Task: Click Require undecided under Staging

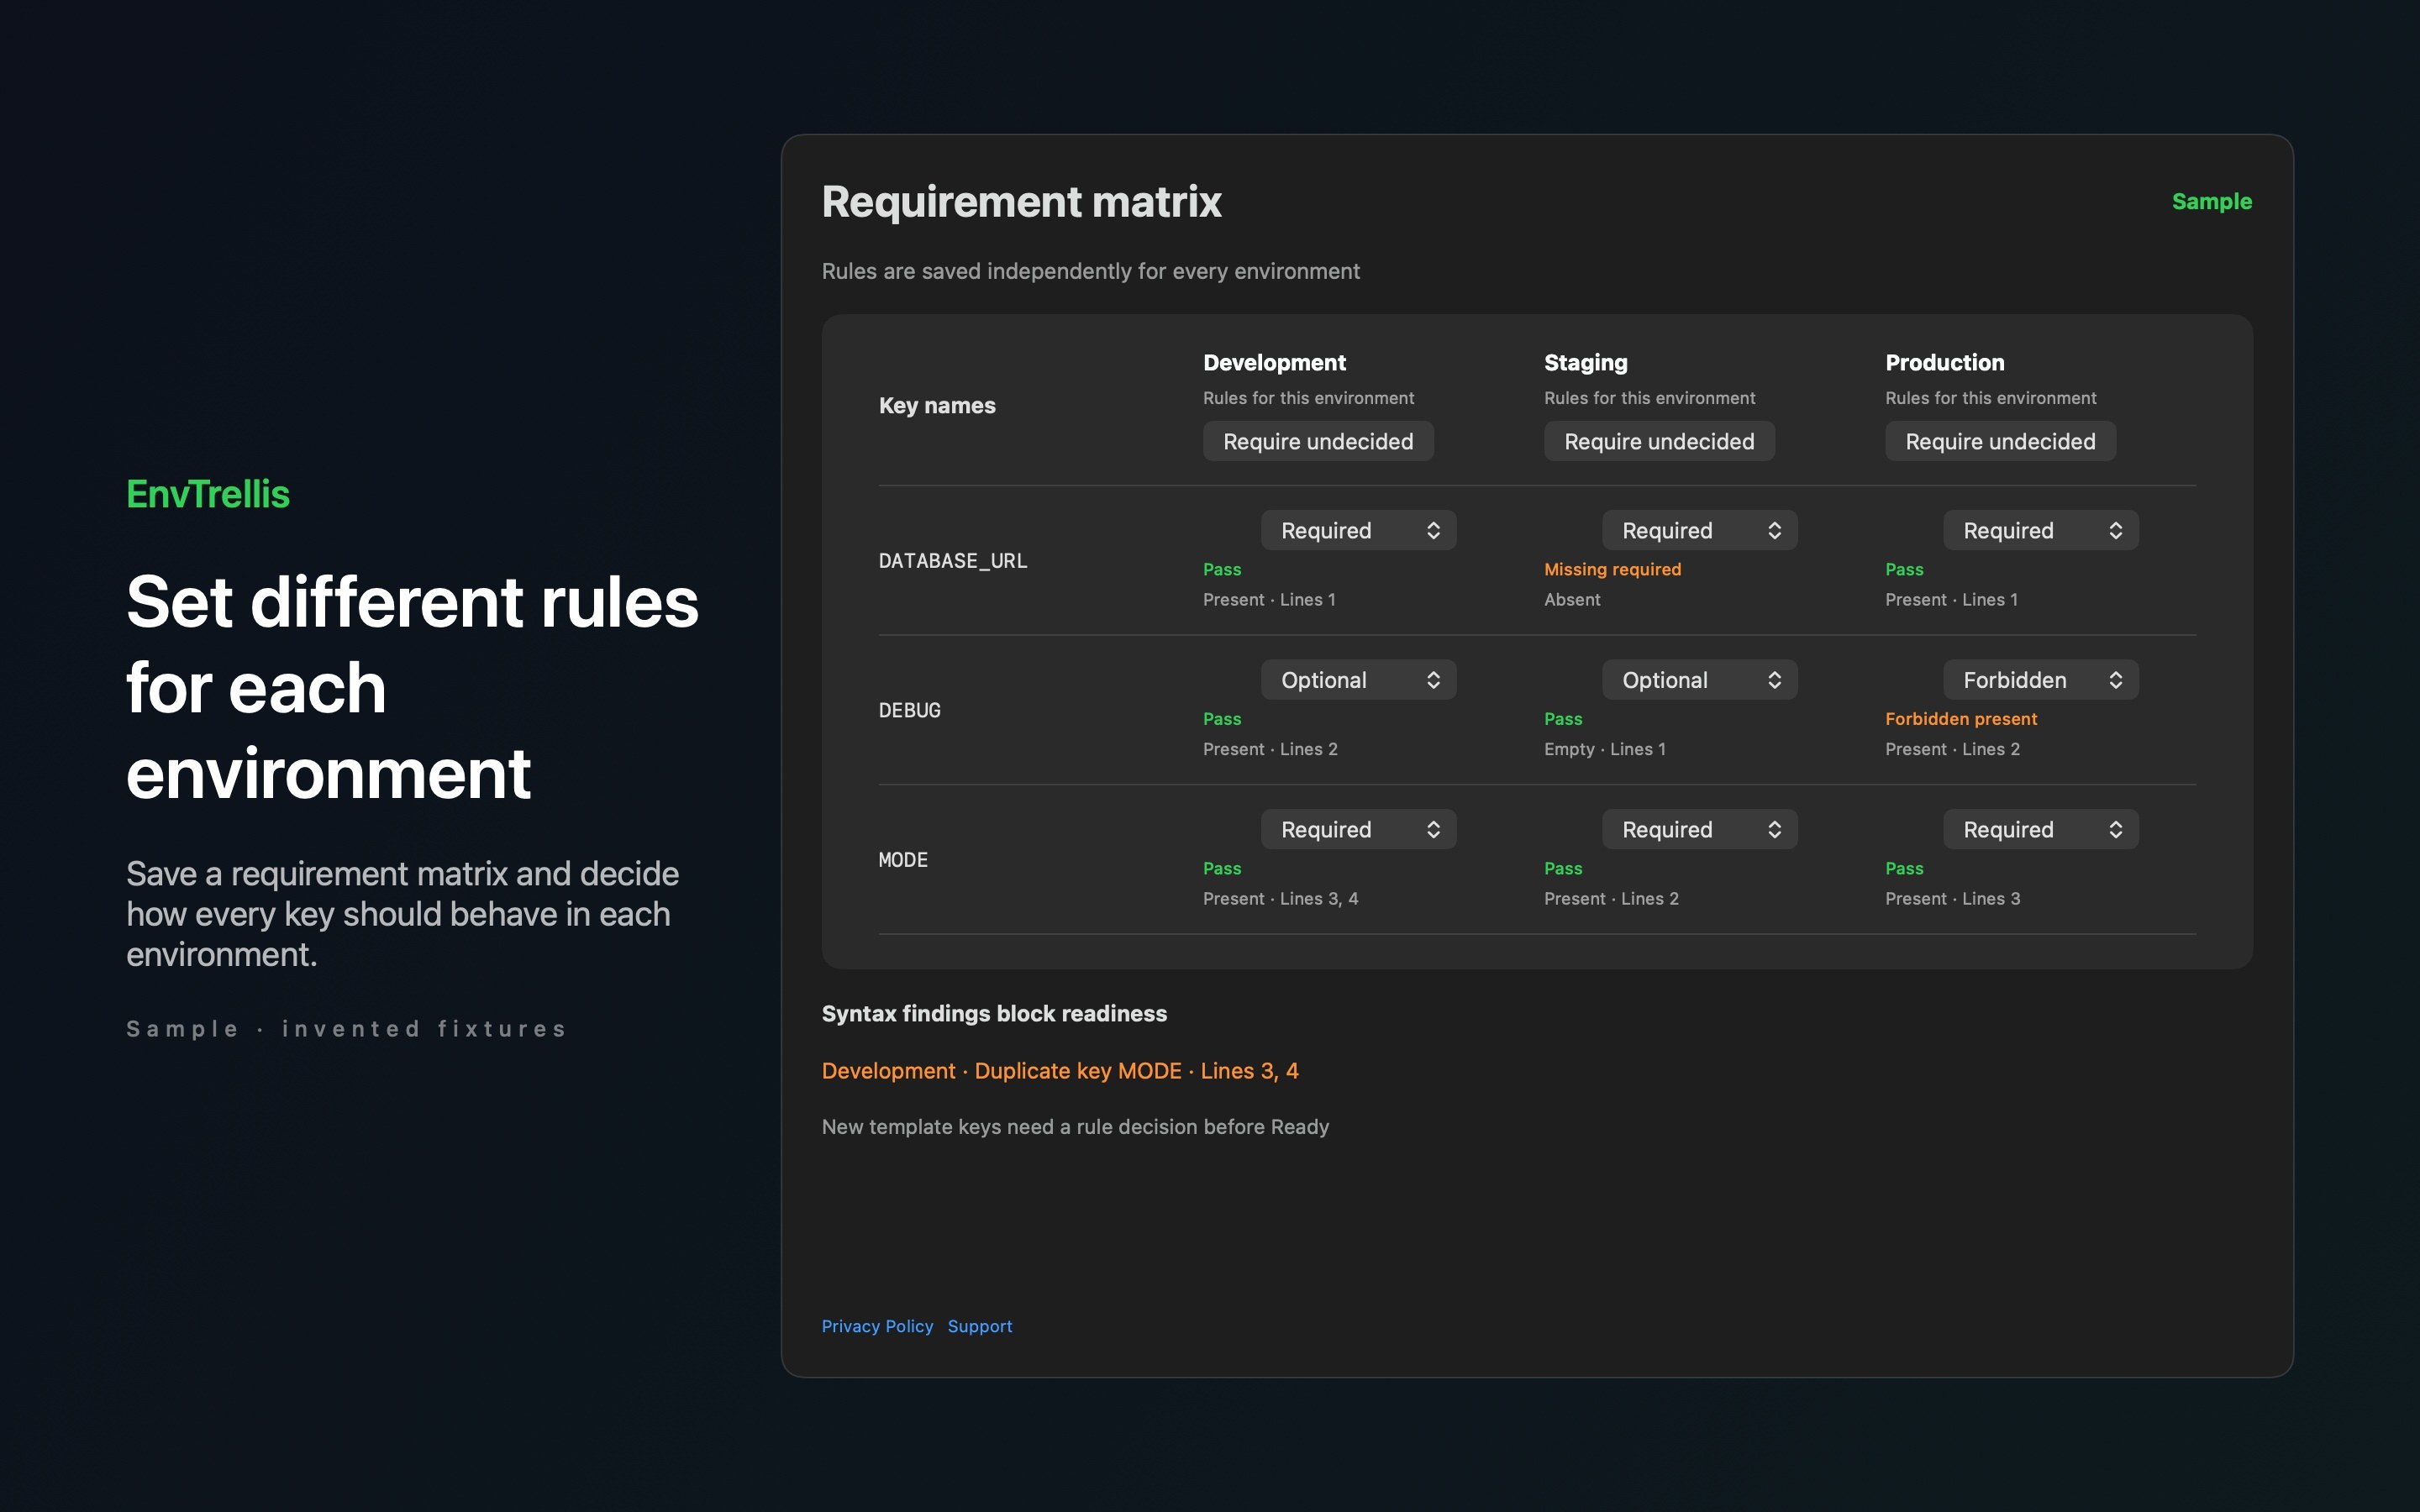Action: [x=1659, y=441]
